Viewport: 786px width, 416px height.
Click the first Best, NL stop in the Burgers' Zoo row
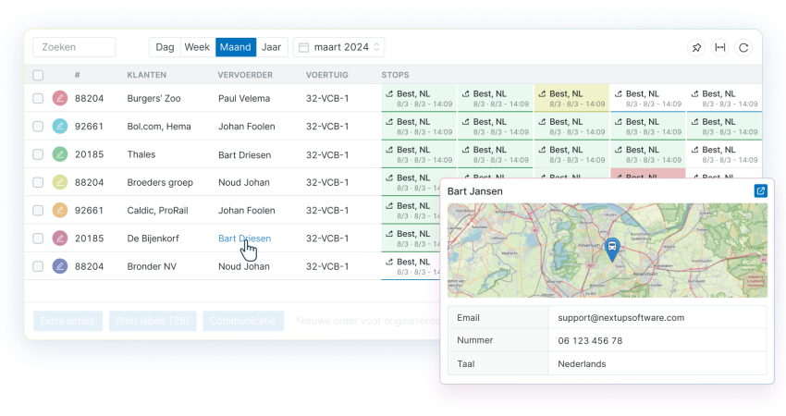(419, 98)
